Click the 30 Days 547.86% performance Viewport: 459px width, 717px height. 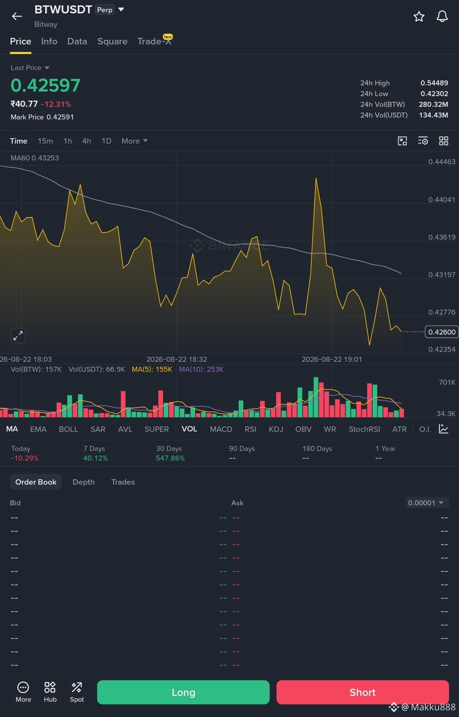(x=170, y=453)
